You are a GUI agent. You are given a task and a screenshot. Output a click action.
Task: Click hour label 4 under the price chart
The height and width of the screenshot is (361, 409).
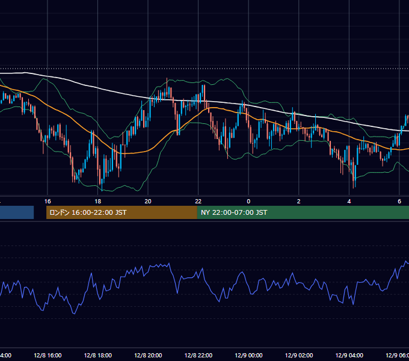coord(349,202)
